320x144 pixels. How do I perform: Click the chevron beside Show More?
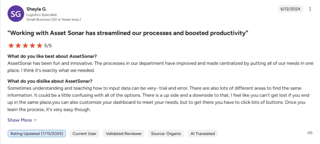coord(35,120)
